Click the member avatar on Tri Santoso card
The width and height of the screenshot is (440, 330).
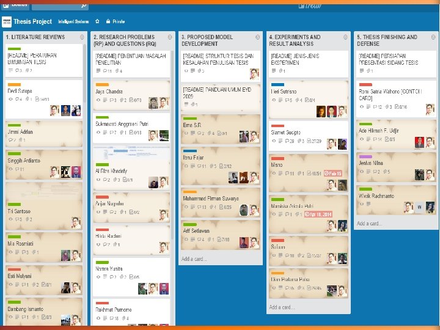pos(76,222)
